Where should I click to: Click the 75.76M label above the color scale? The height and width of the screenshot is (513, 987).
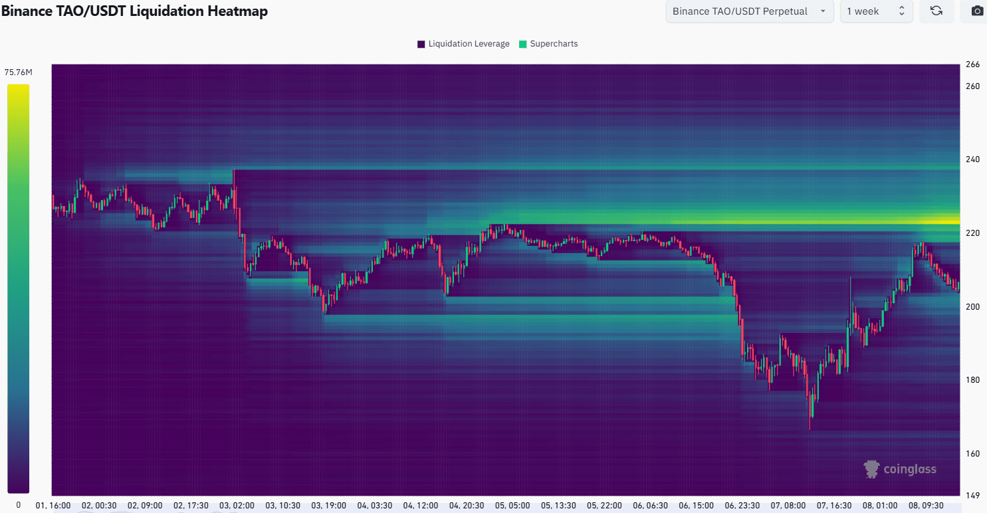[x=18, y=72]
